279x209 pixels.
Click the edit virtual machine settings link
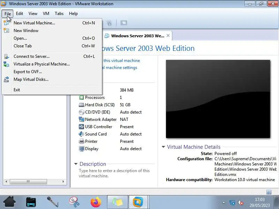click(120, 68)
